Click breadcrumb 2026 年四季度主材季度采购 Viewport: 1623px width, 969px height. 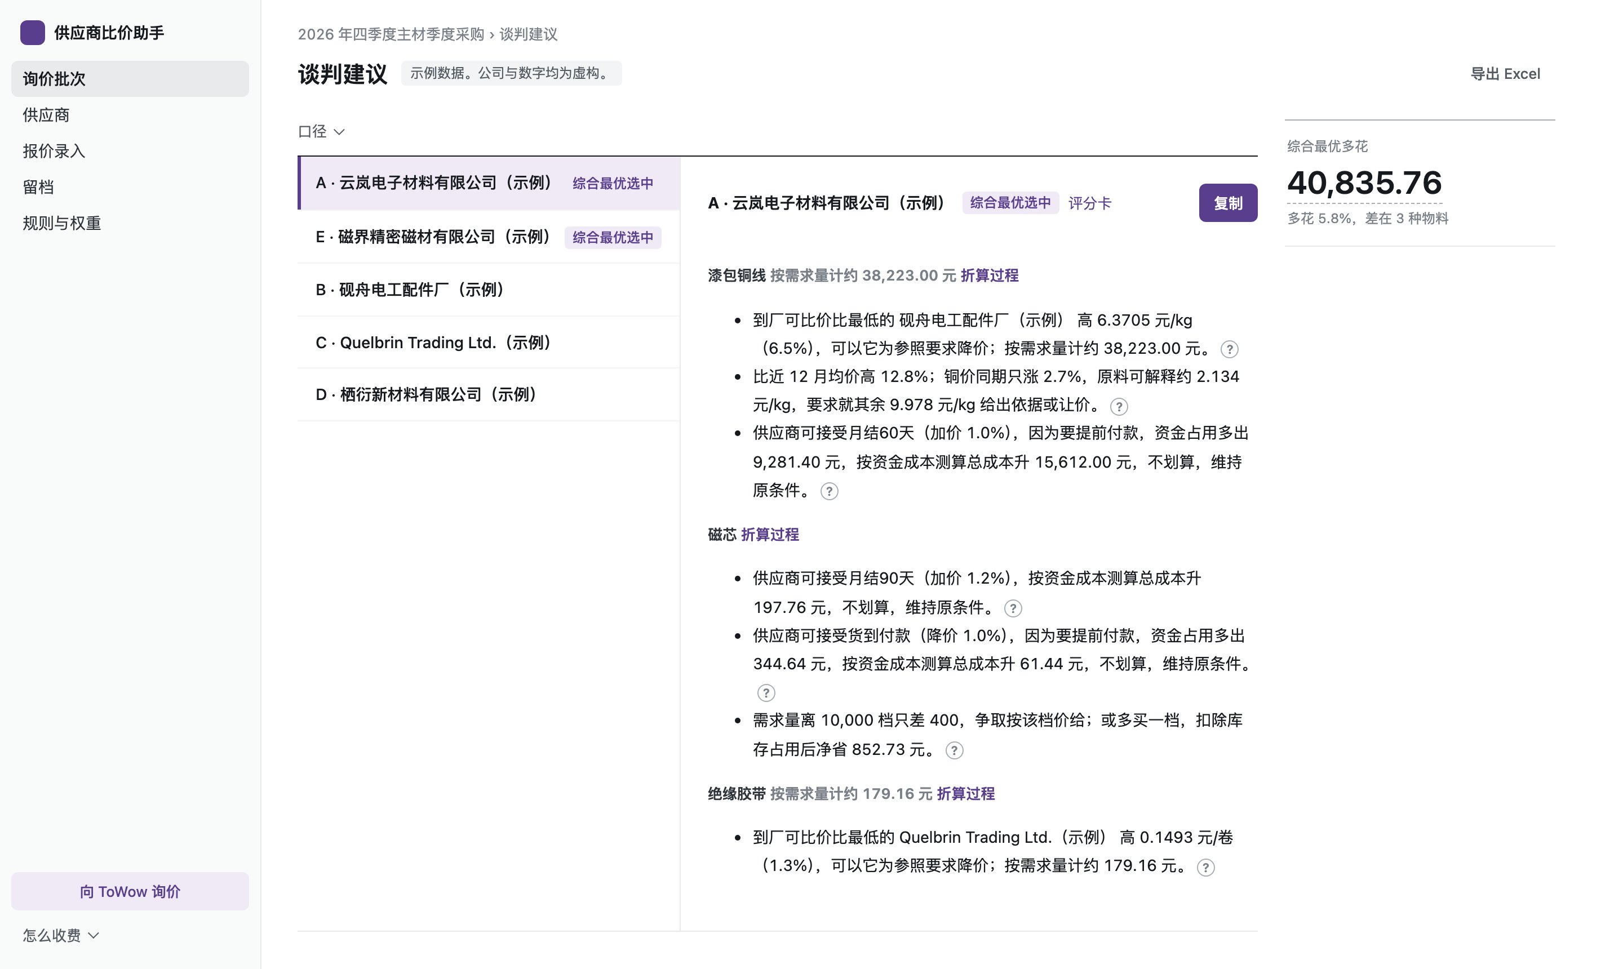391,34
